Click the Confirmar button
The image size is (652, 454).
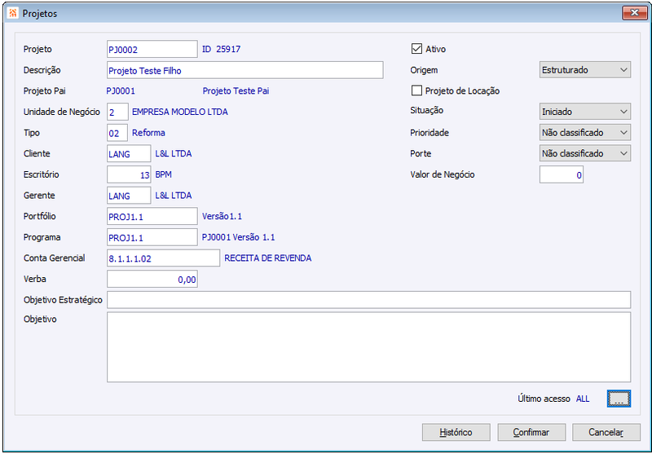531,432
